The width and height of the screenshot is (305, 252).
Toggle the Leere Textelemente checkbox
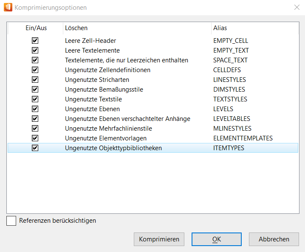[x=35, y=50]
